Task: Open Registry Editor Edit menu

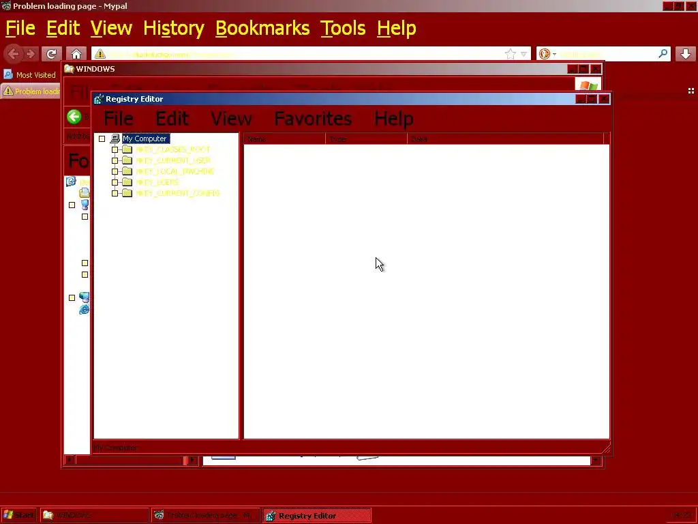Action: coord(172,119)
